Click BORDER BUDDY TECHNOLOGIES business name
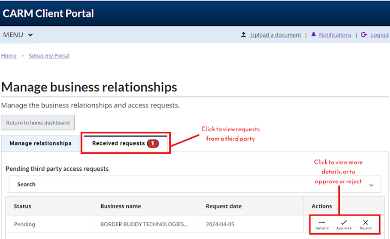Image resolution: width=390 pixels, height=239 pixels. coord(144,224)
